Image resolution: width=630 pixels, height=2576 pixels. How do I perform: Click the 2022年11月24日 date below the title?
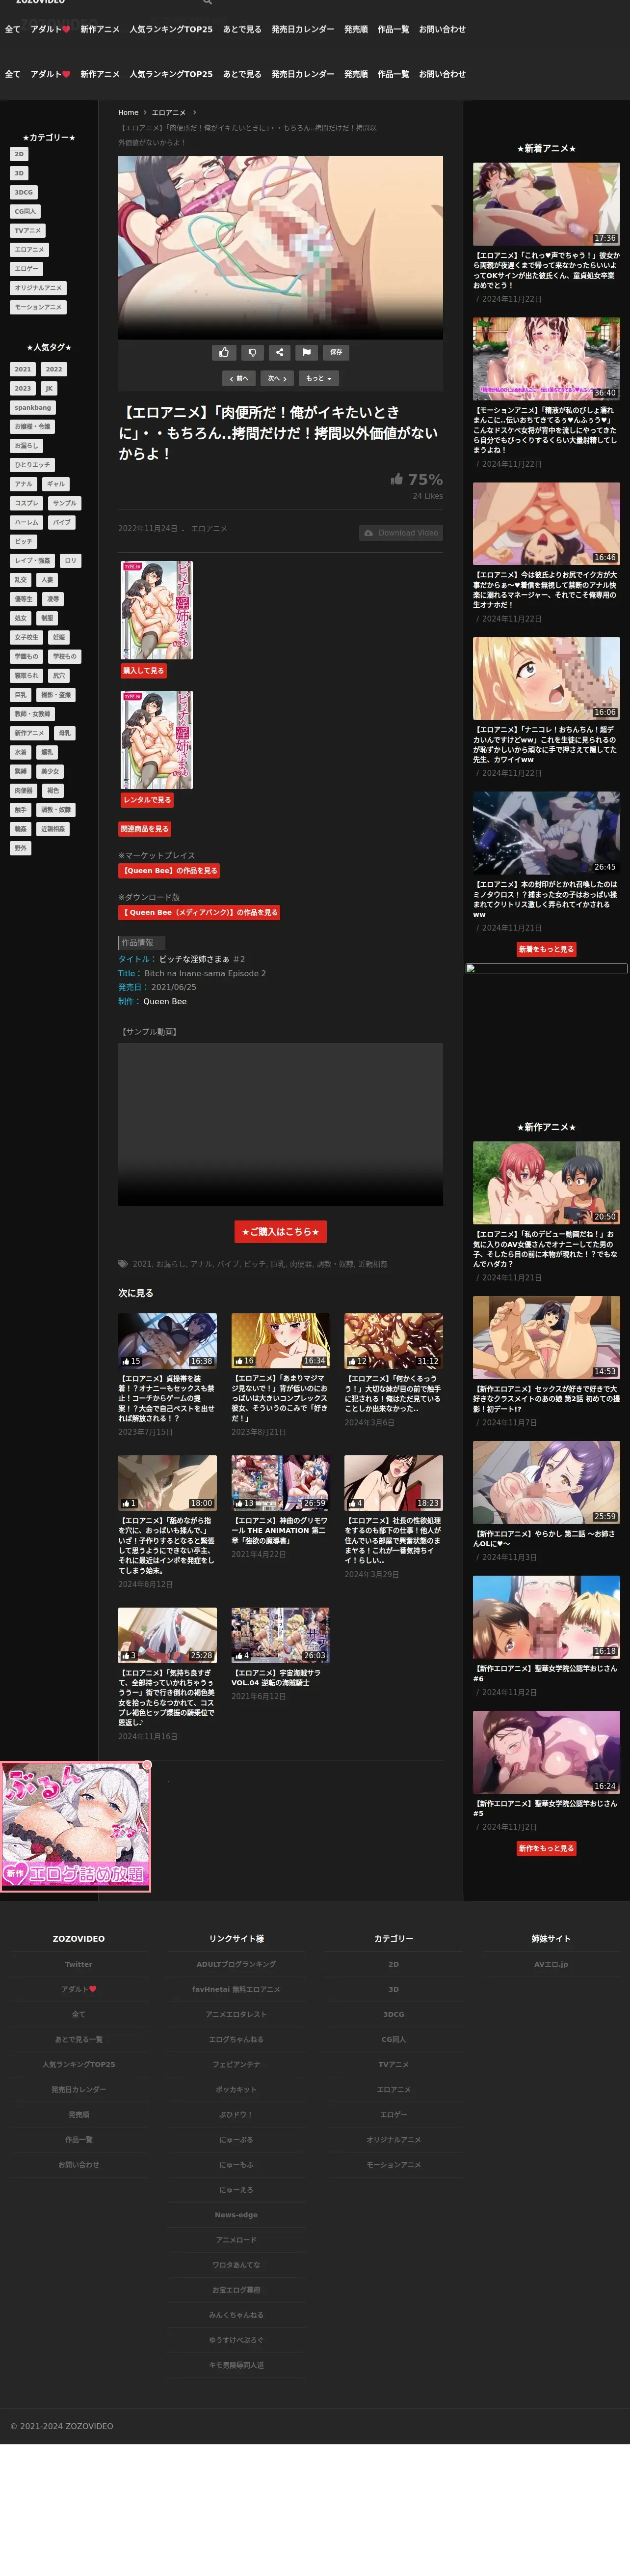148,528
